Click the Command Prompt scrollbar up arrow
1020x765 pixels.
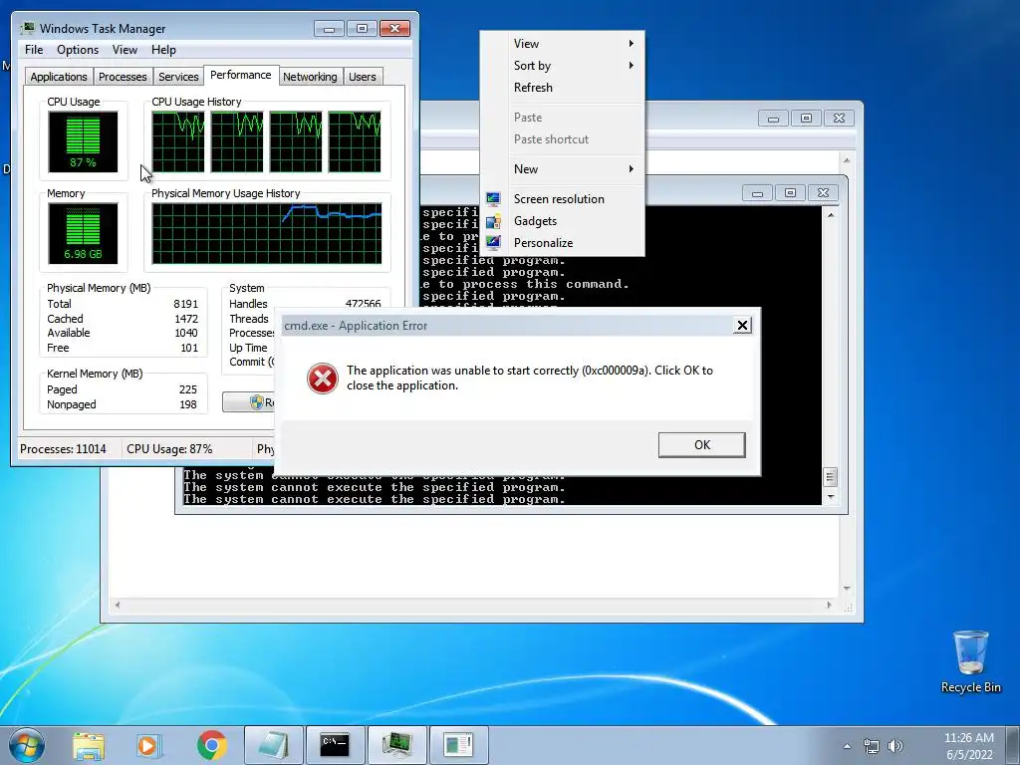(830, 215)
